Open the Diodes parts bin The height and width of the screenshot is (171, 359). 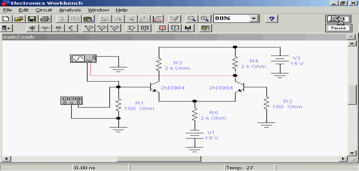point(59,28)
